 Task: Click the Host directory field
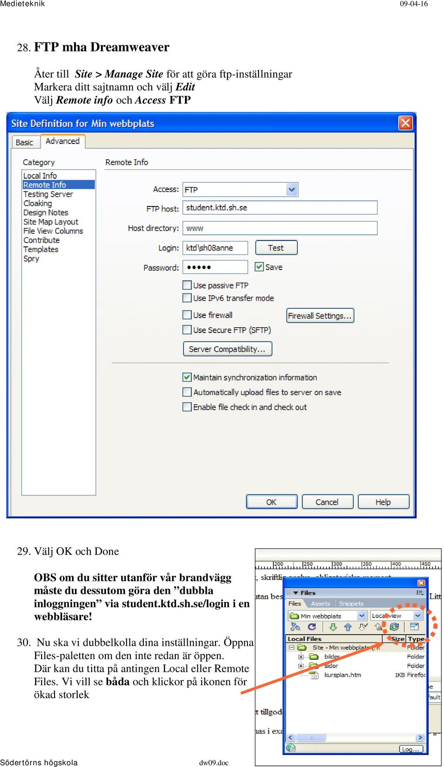tap(280, 228)
